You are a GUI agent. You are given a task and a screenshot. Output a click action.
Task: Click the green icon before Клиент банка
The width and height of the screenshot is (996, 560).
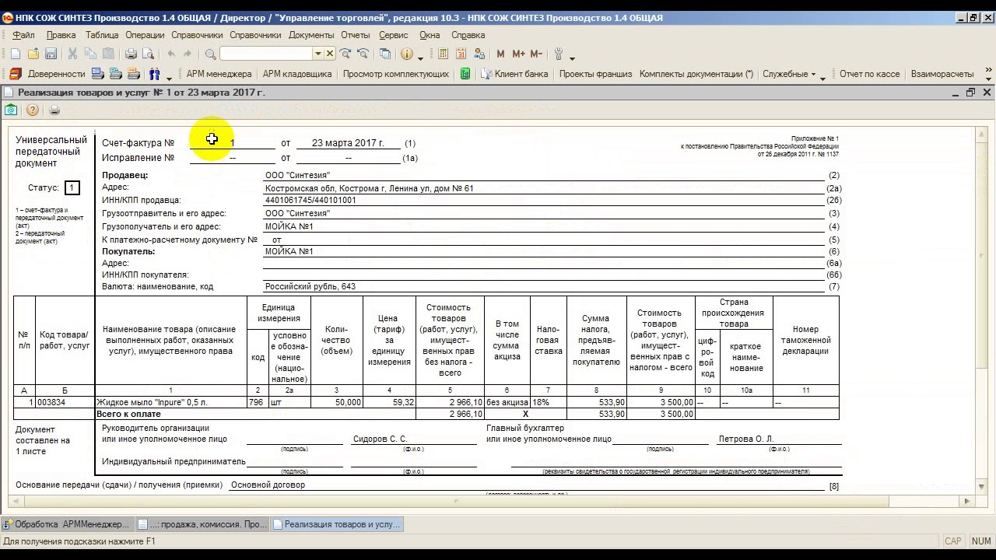coord(465,74)
